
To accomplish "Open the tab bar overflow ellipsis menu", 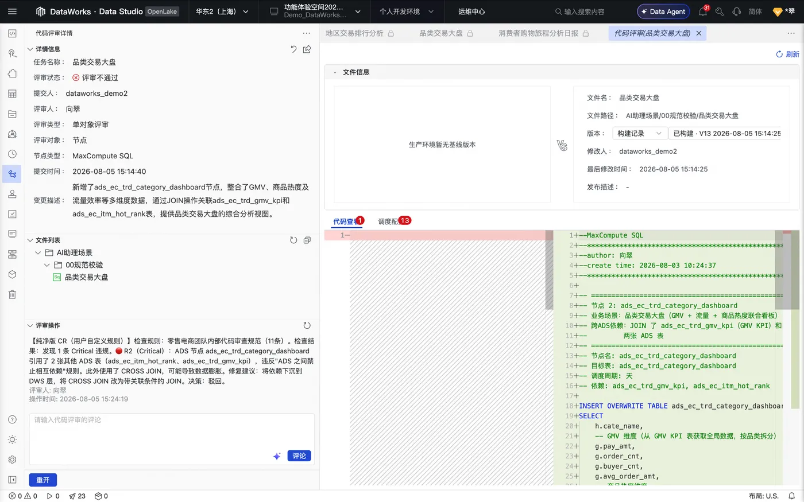I will pyautogui.click(x=791, y=33).
